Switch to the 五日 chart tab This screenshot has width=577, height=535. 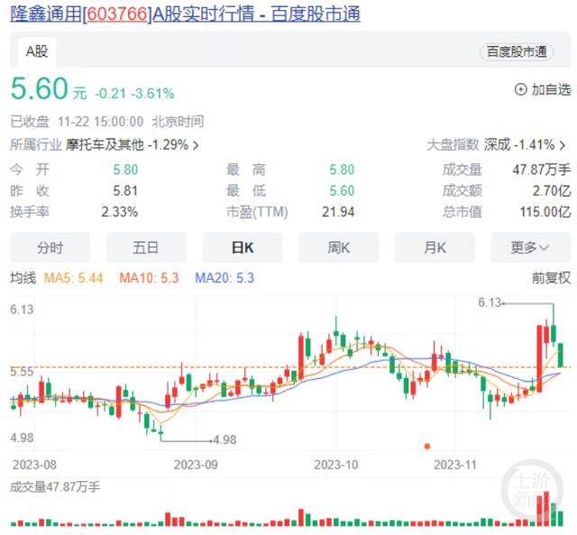[x=146, y=247]
